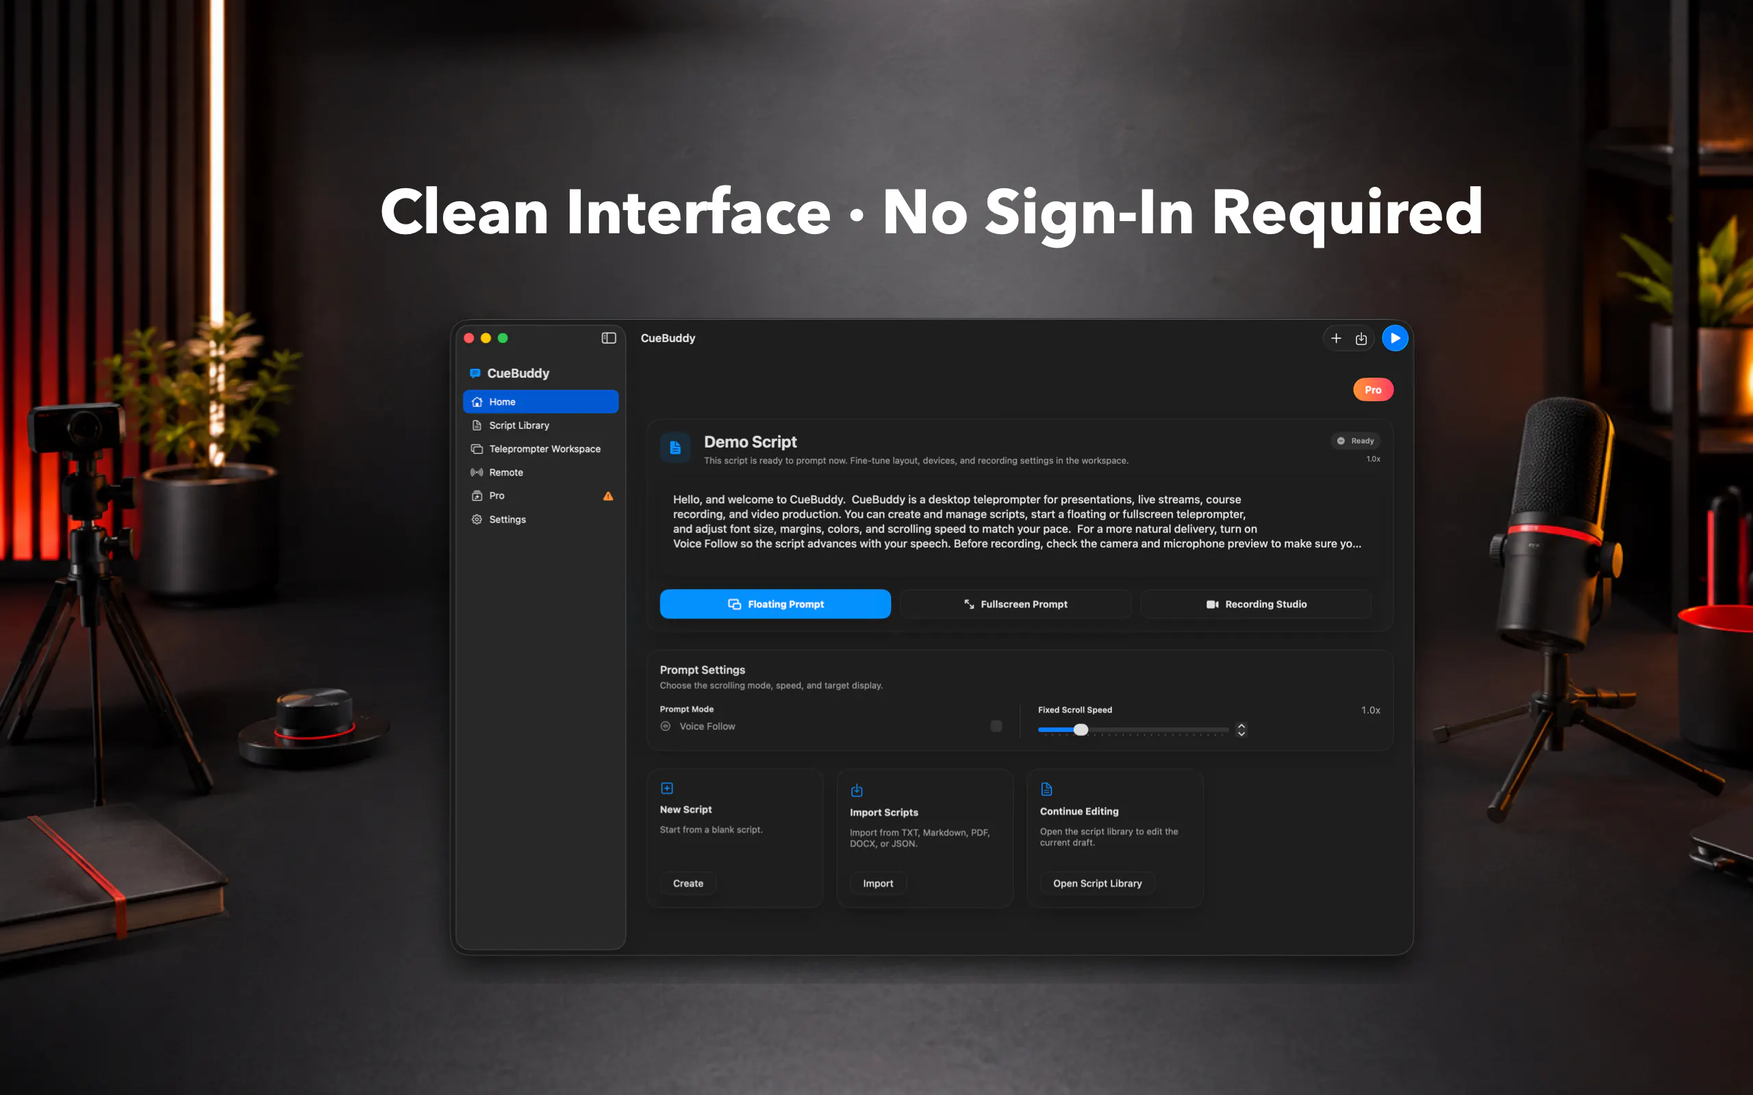Click the Demo Script title
This screenshot has height=1095, width=1753.
(751, 442)
